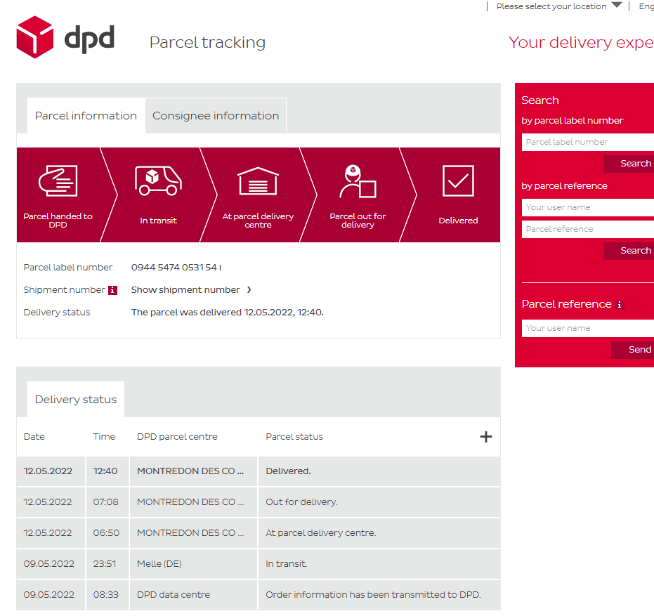Switch to Consignee information tab

216,116
